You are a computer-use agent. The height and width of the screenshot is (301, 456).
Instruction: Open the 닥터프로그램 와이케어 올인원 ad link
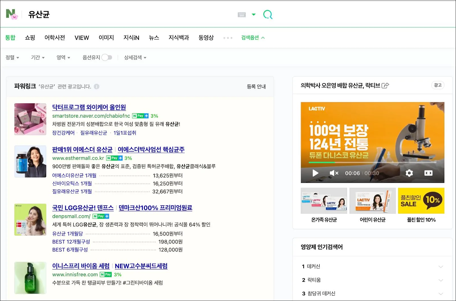pos(89,107)
